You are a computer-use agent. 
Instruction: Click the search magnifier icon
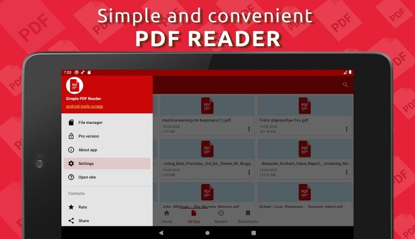click(x=345, y=85)
